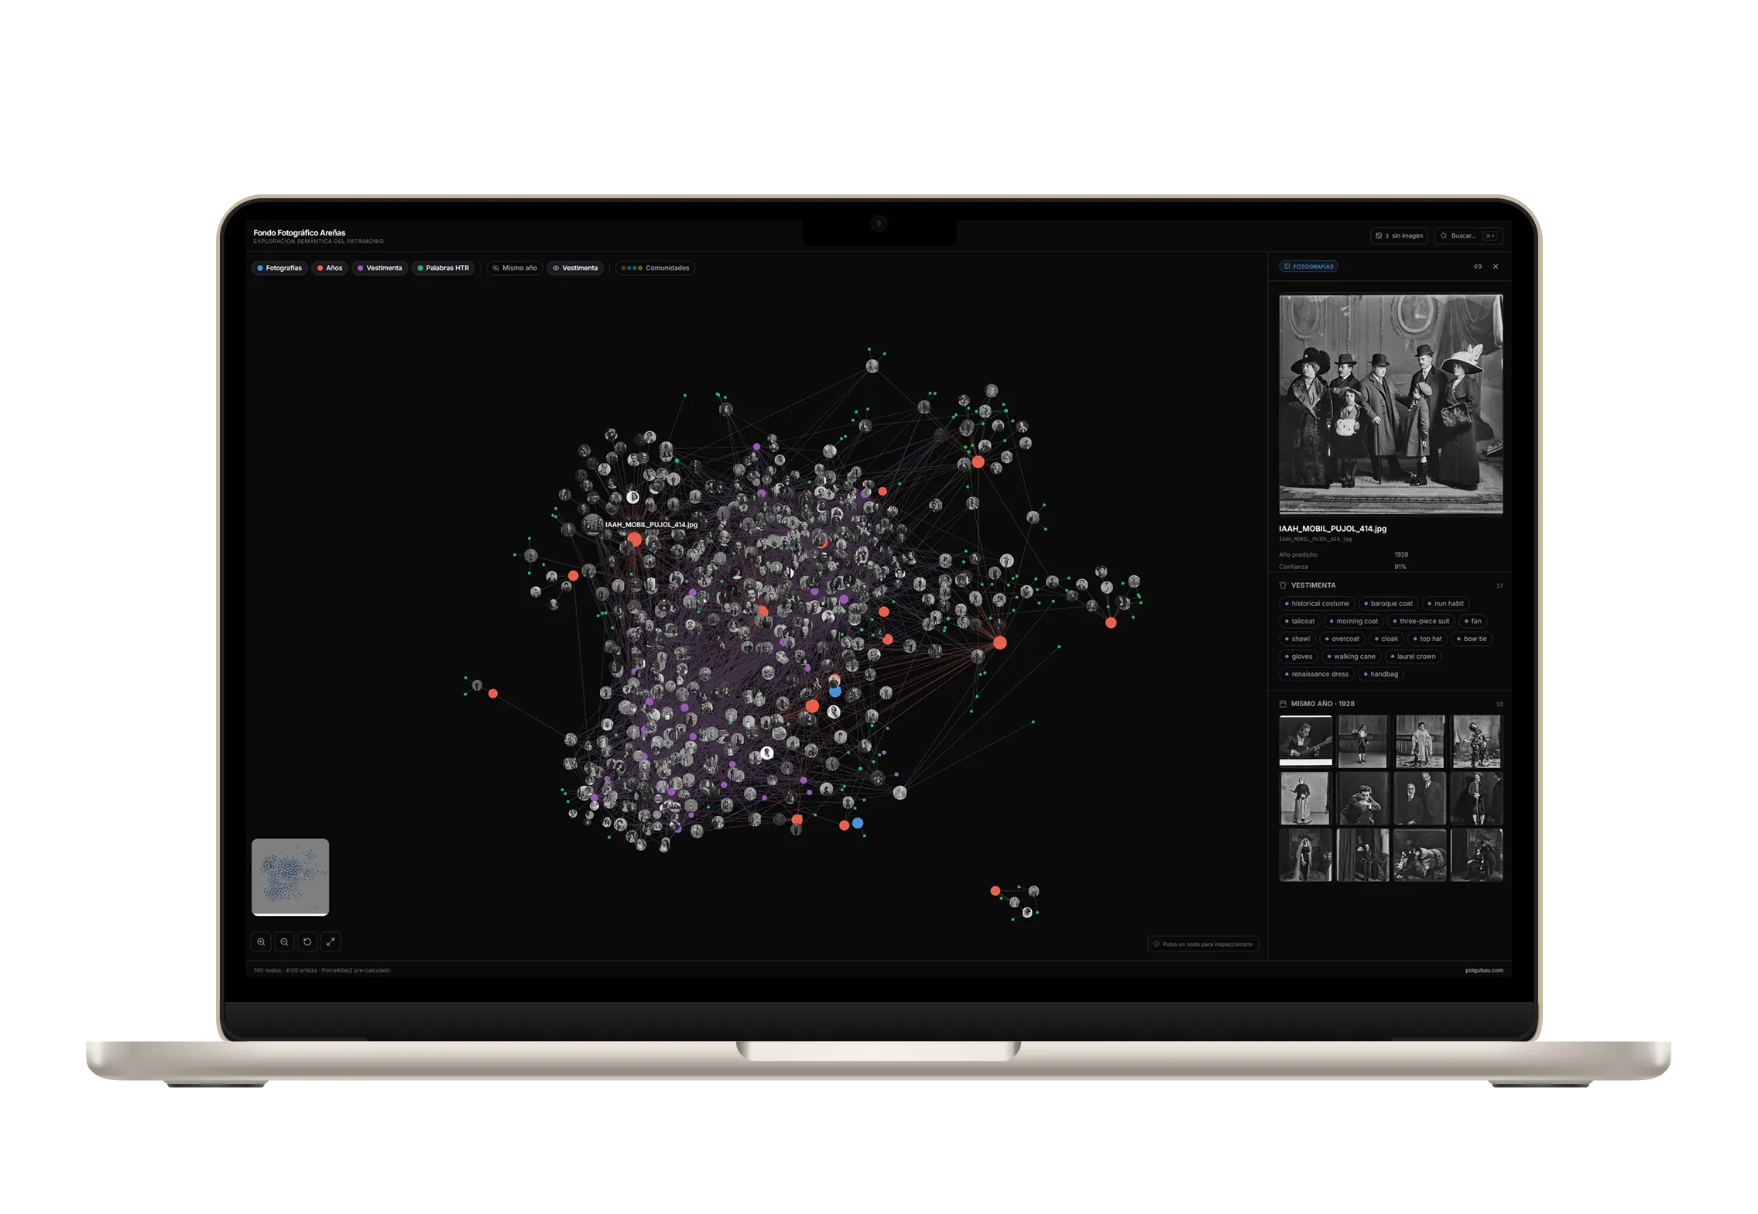Expand graph to fullscreen
Viewport: 1758px width, 1214px height.
click(331, 942)
